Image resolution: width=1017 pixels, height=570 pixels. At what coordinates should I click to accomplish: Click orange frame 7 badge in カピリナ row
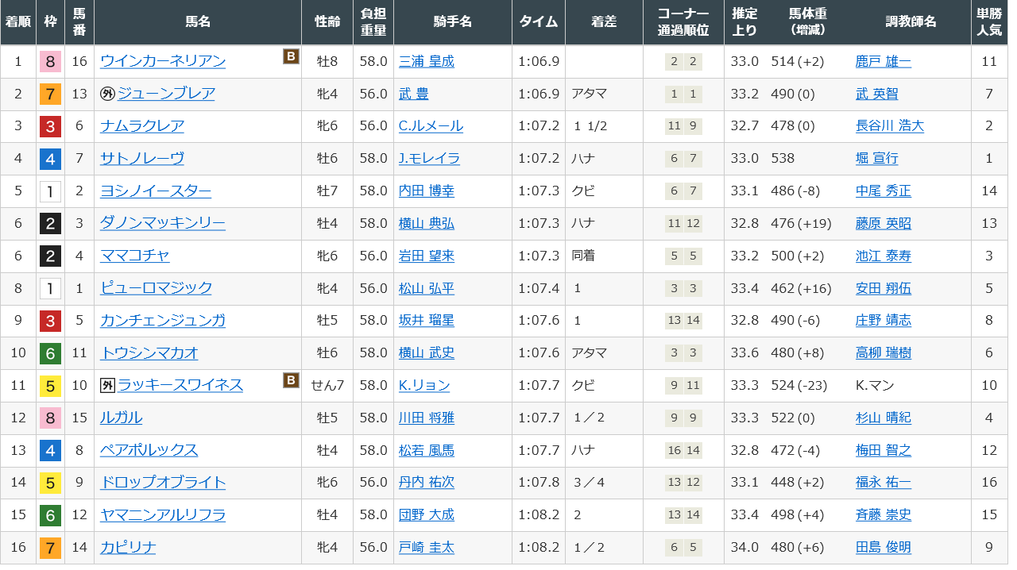point(50,548)
